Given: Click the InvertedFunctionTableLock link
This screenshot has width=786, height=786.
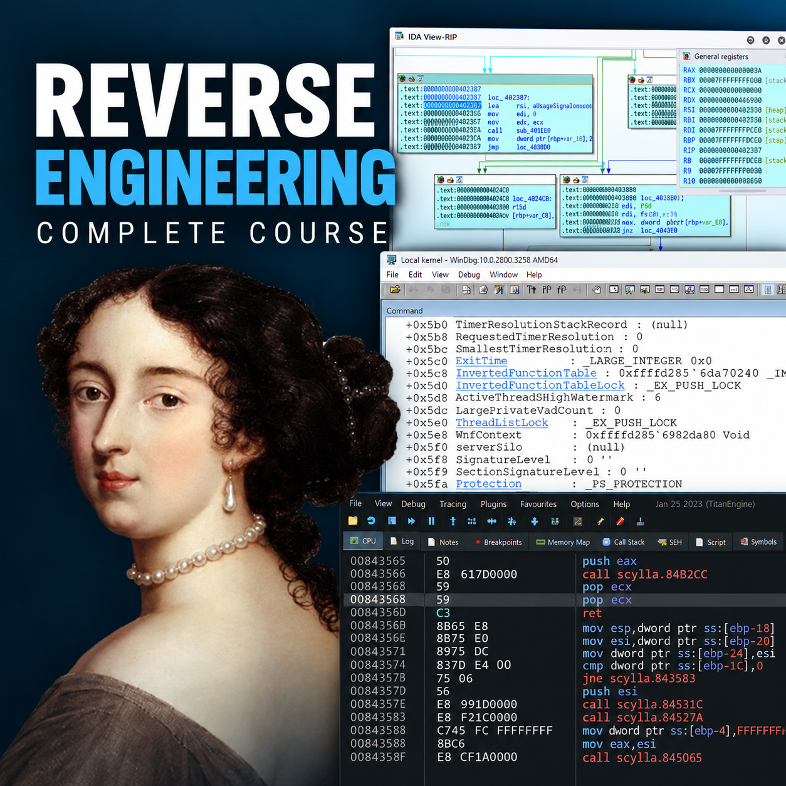Looking at the screenshot, I should (540, 385).
